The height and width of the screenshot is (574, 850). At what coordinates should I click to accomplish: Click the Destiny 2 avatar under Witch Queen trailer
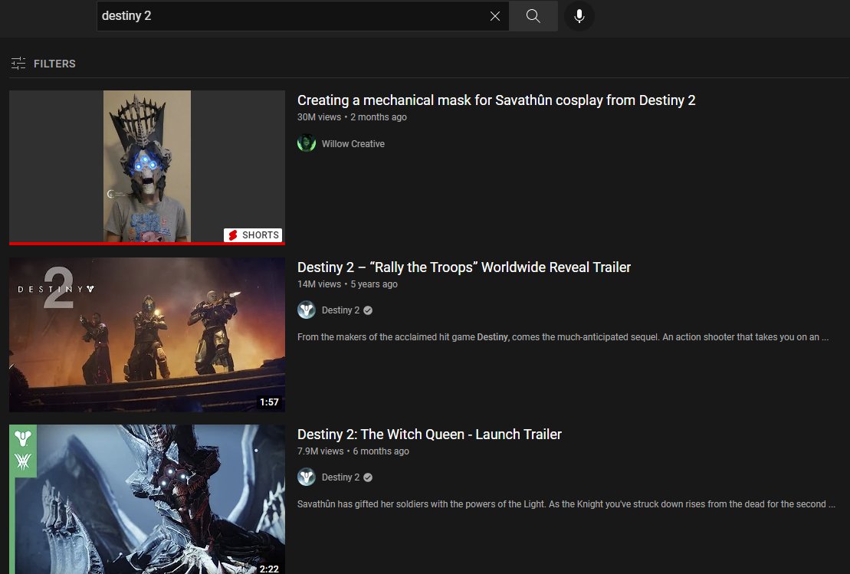[x=307, y=477]
